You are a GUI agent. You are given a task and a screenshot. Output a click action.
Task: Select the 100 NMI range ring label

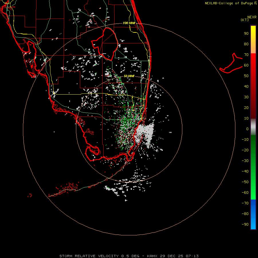click(129, 23)
